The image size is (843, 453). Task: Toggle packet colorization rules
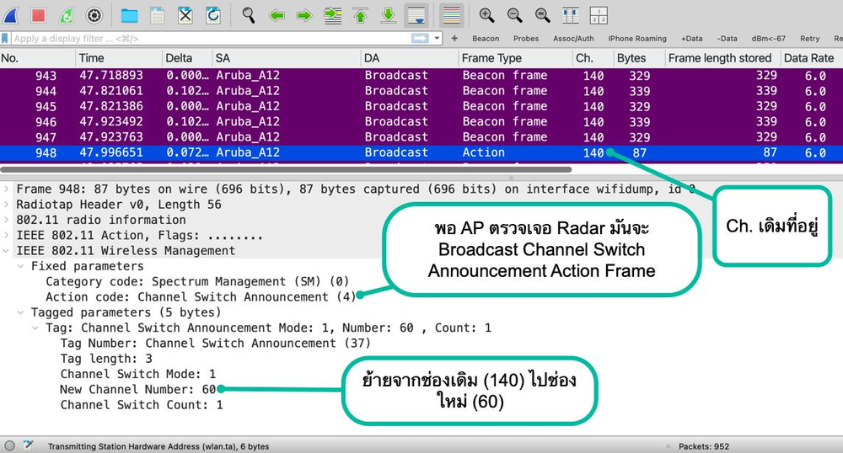click(451, 14)
